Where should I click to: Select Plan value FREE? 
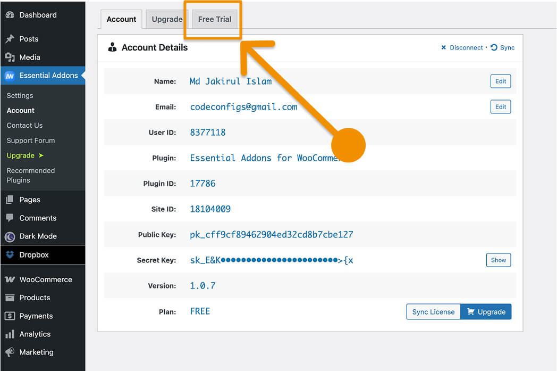pyautogui.click(x=200, y=311)
